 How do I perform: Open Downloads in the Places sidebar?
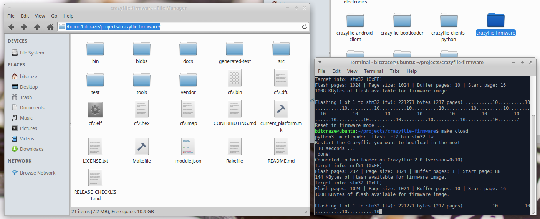pos(31,149)
